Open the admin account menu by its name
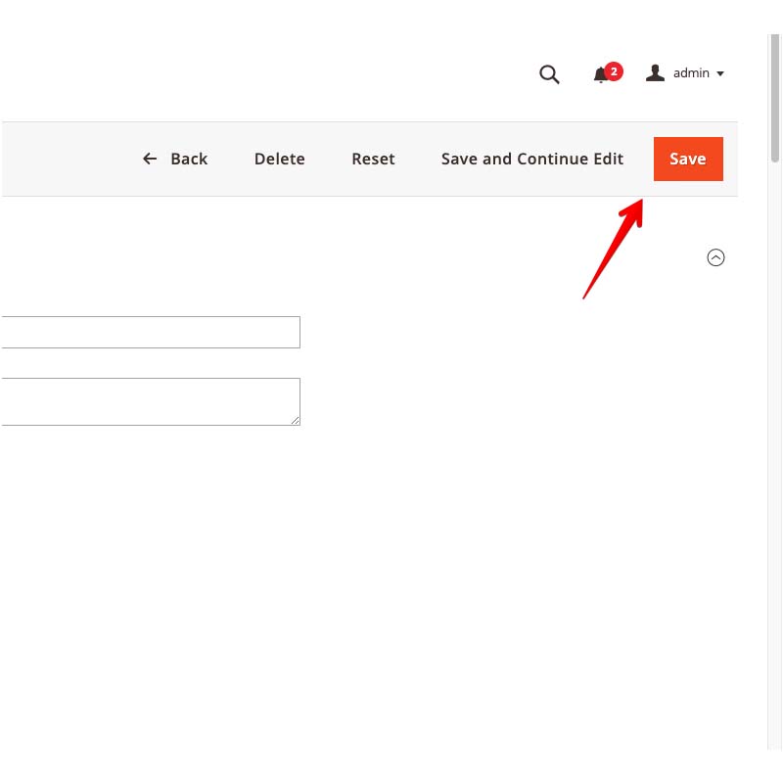 coord(691,73)
